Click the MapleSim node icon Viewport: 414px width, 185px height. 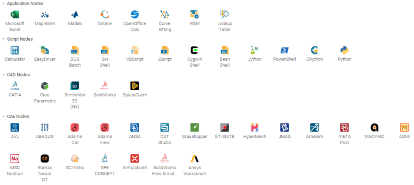[x=45, y=15]
